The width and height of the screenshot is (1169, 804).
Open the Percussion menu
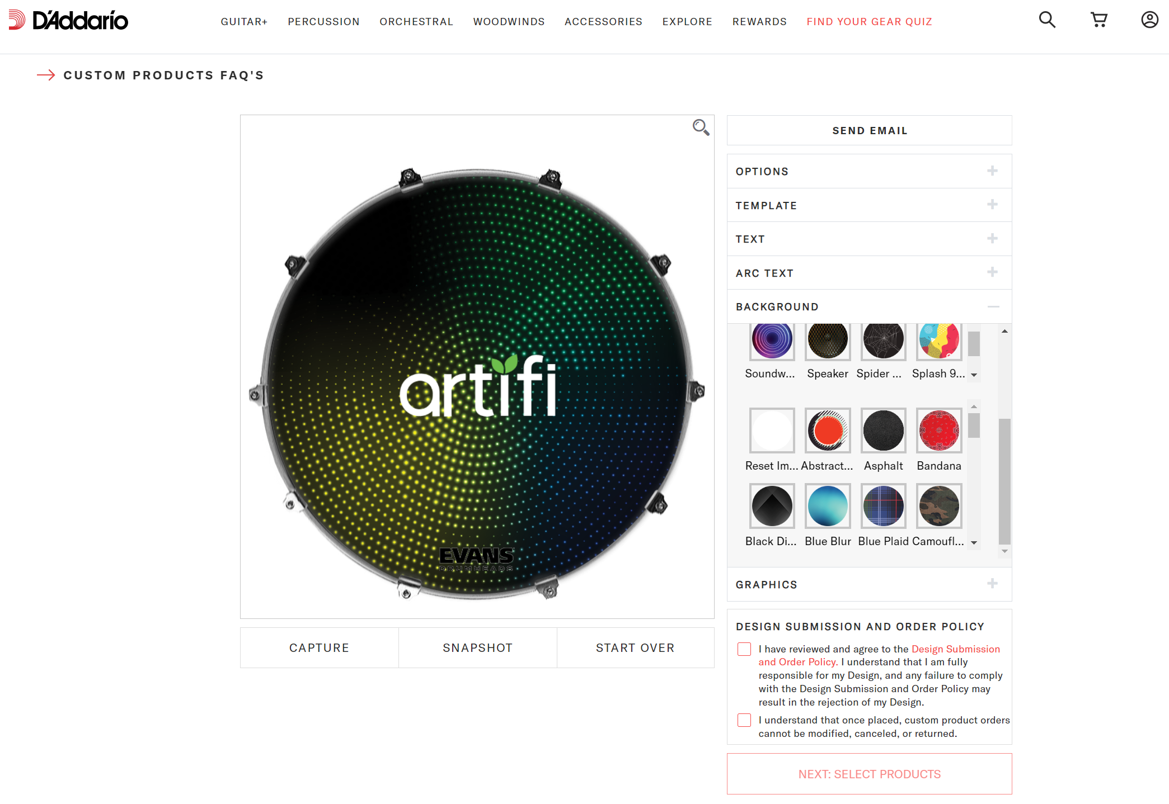tap(323, 21)
